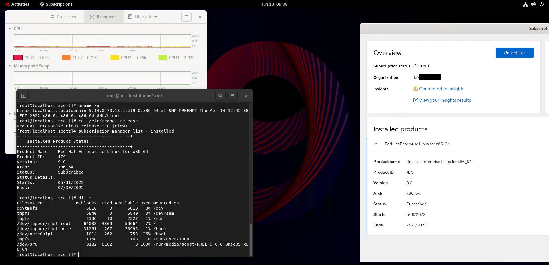Open the Activities overview
Viewport: 549px width, 265px height.
17,4
